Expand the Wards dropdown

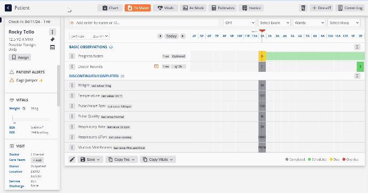point(309,23)
